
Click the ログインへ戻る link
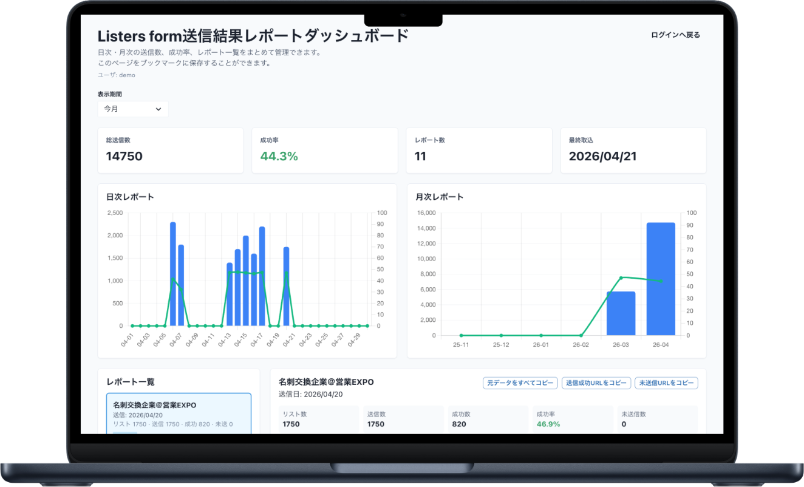tap(675, 35)
